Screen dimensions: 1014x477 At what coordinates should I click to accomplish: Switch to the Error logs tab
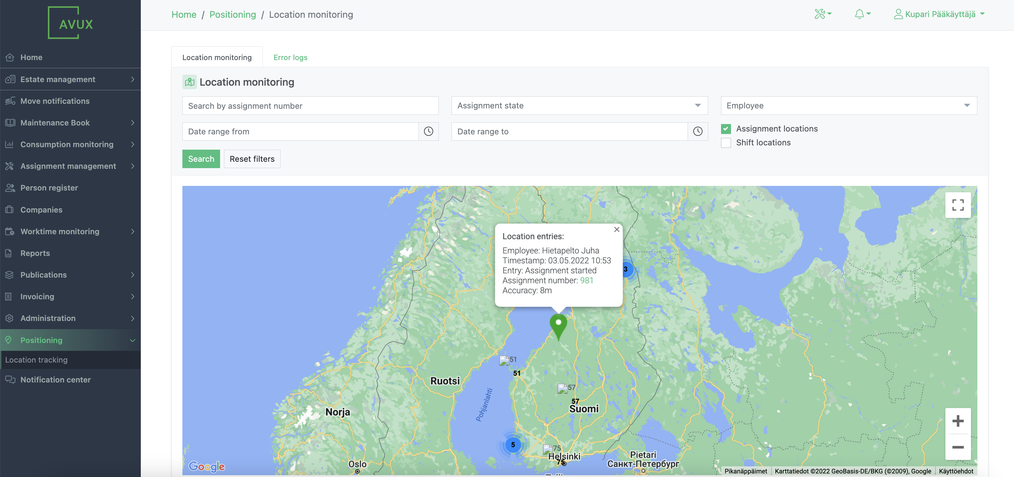290,57
